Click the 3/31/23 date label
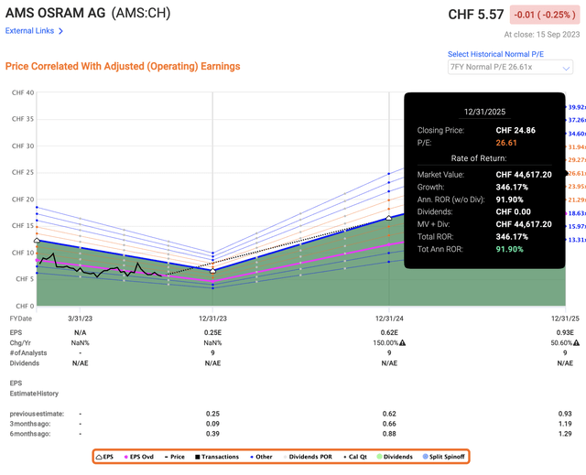 pos(80,318)
